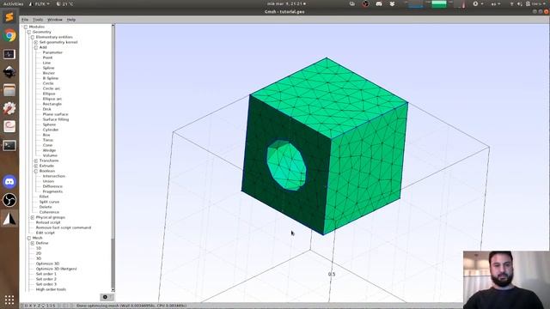The width and height of the screenshot is (550, 309).
Task: Open Discord from the dock
Action: tap(9, 182)
